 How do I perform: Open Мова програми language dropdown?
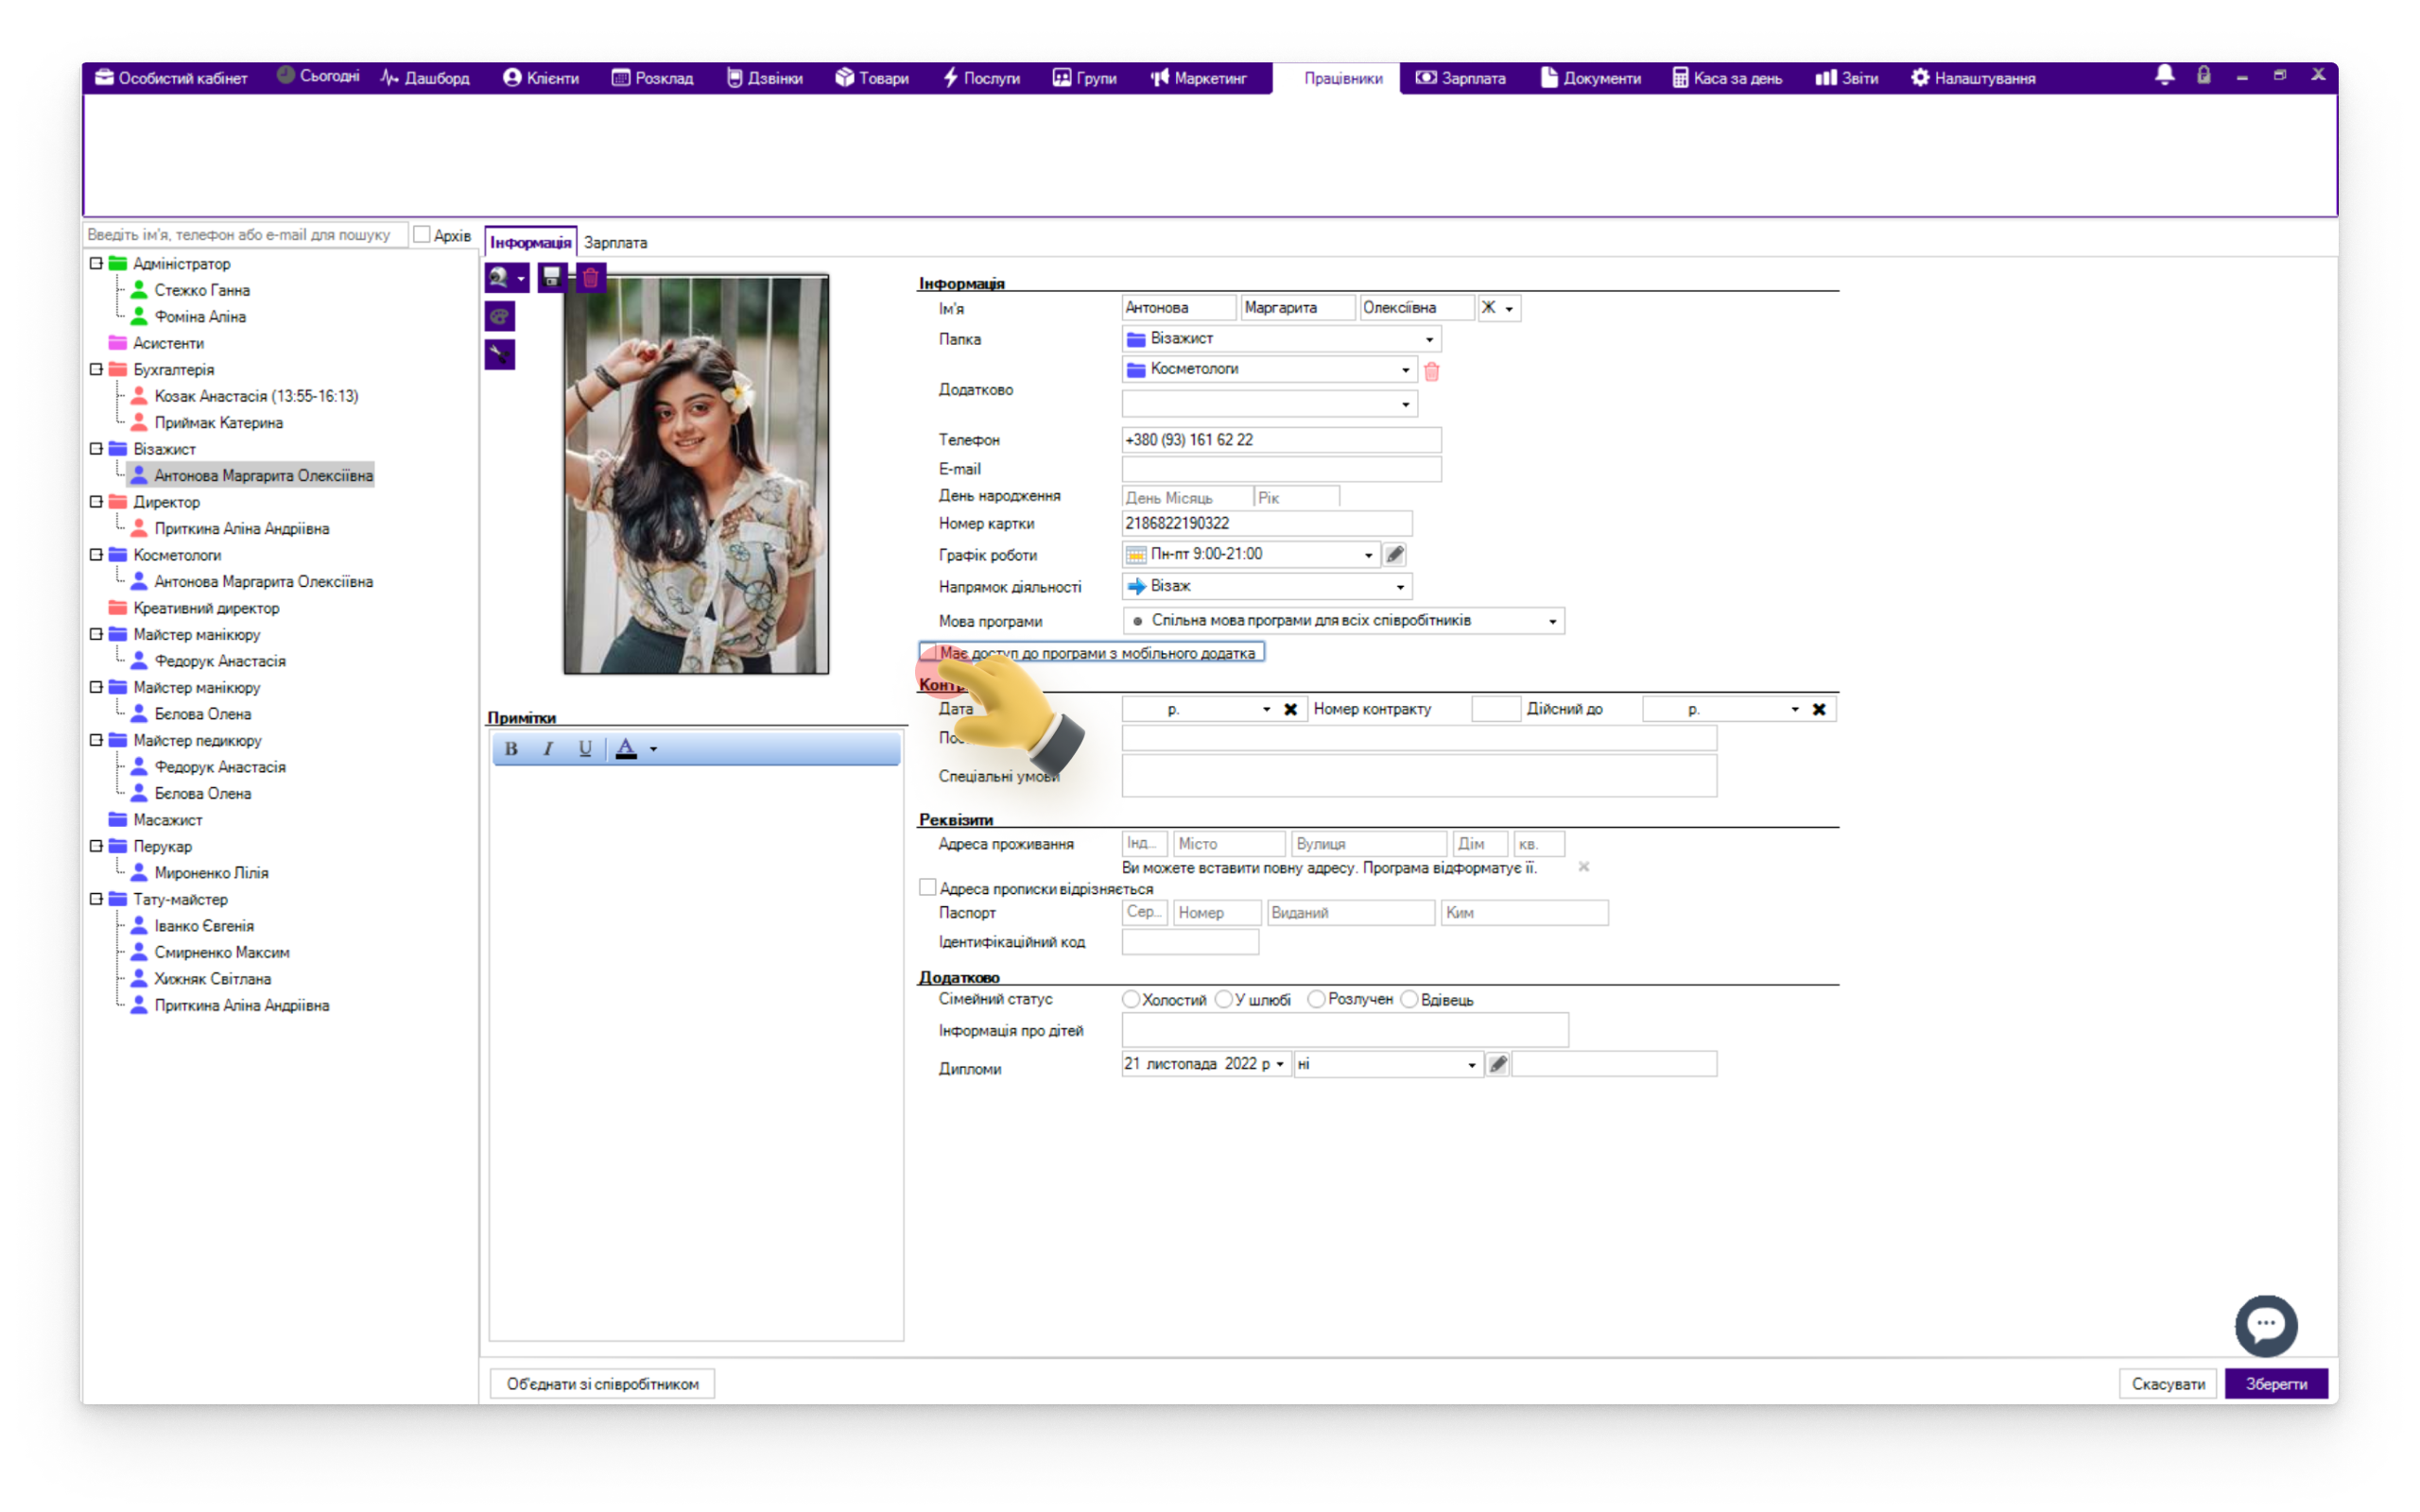tap(1343, 621)
